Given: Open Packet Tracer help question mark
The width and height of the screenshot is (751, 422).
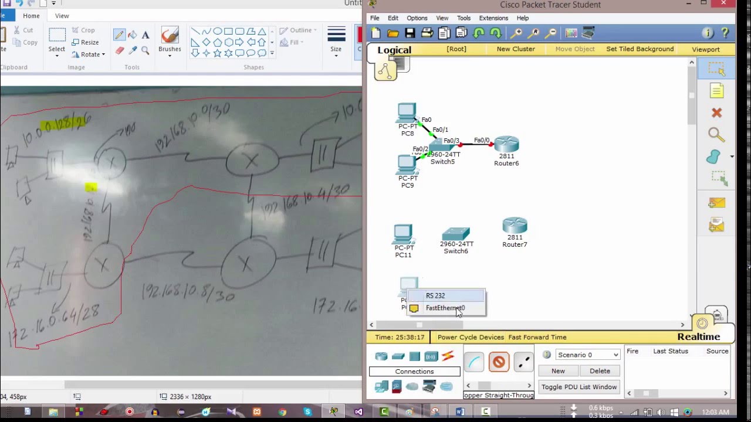Looking at the screenshot, I should click(x=725, y=33).
